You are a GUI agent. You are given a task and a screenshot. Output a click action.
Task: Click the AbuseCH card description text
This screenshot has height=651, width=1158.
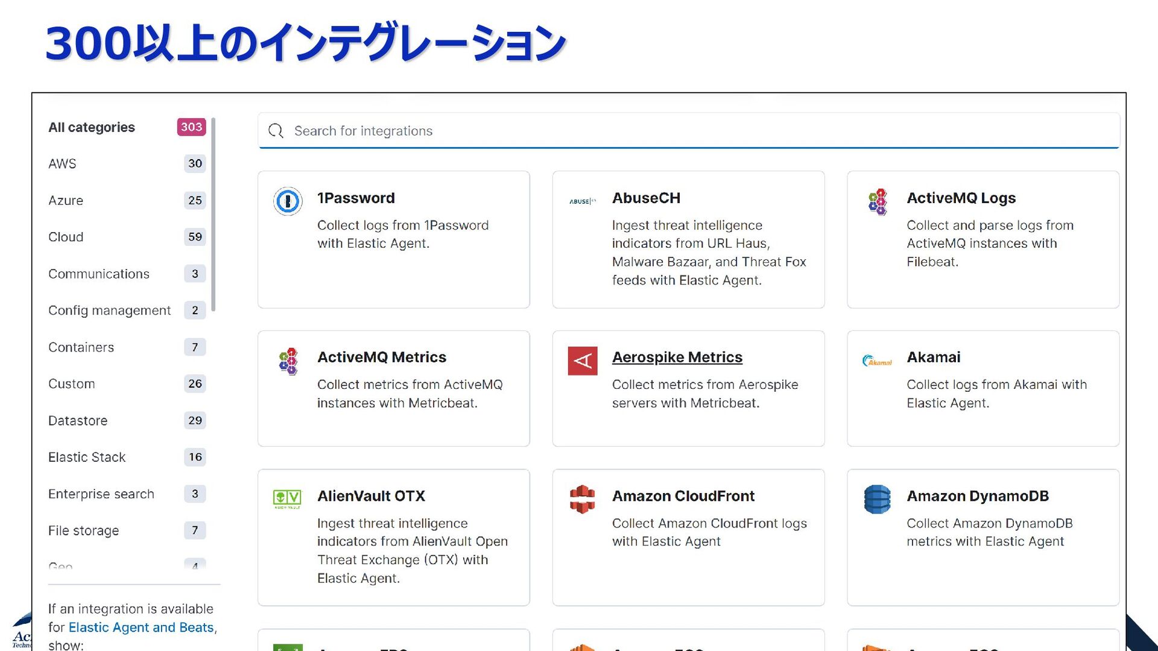(x=709, y=253)
